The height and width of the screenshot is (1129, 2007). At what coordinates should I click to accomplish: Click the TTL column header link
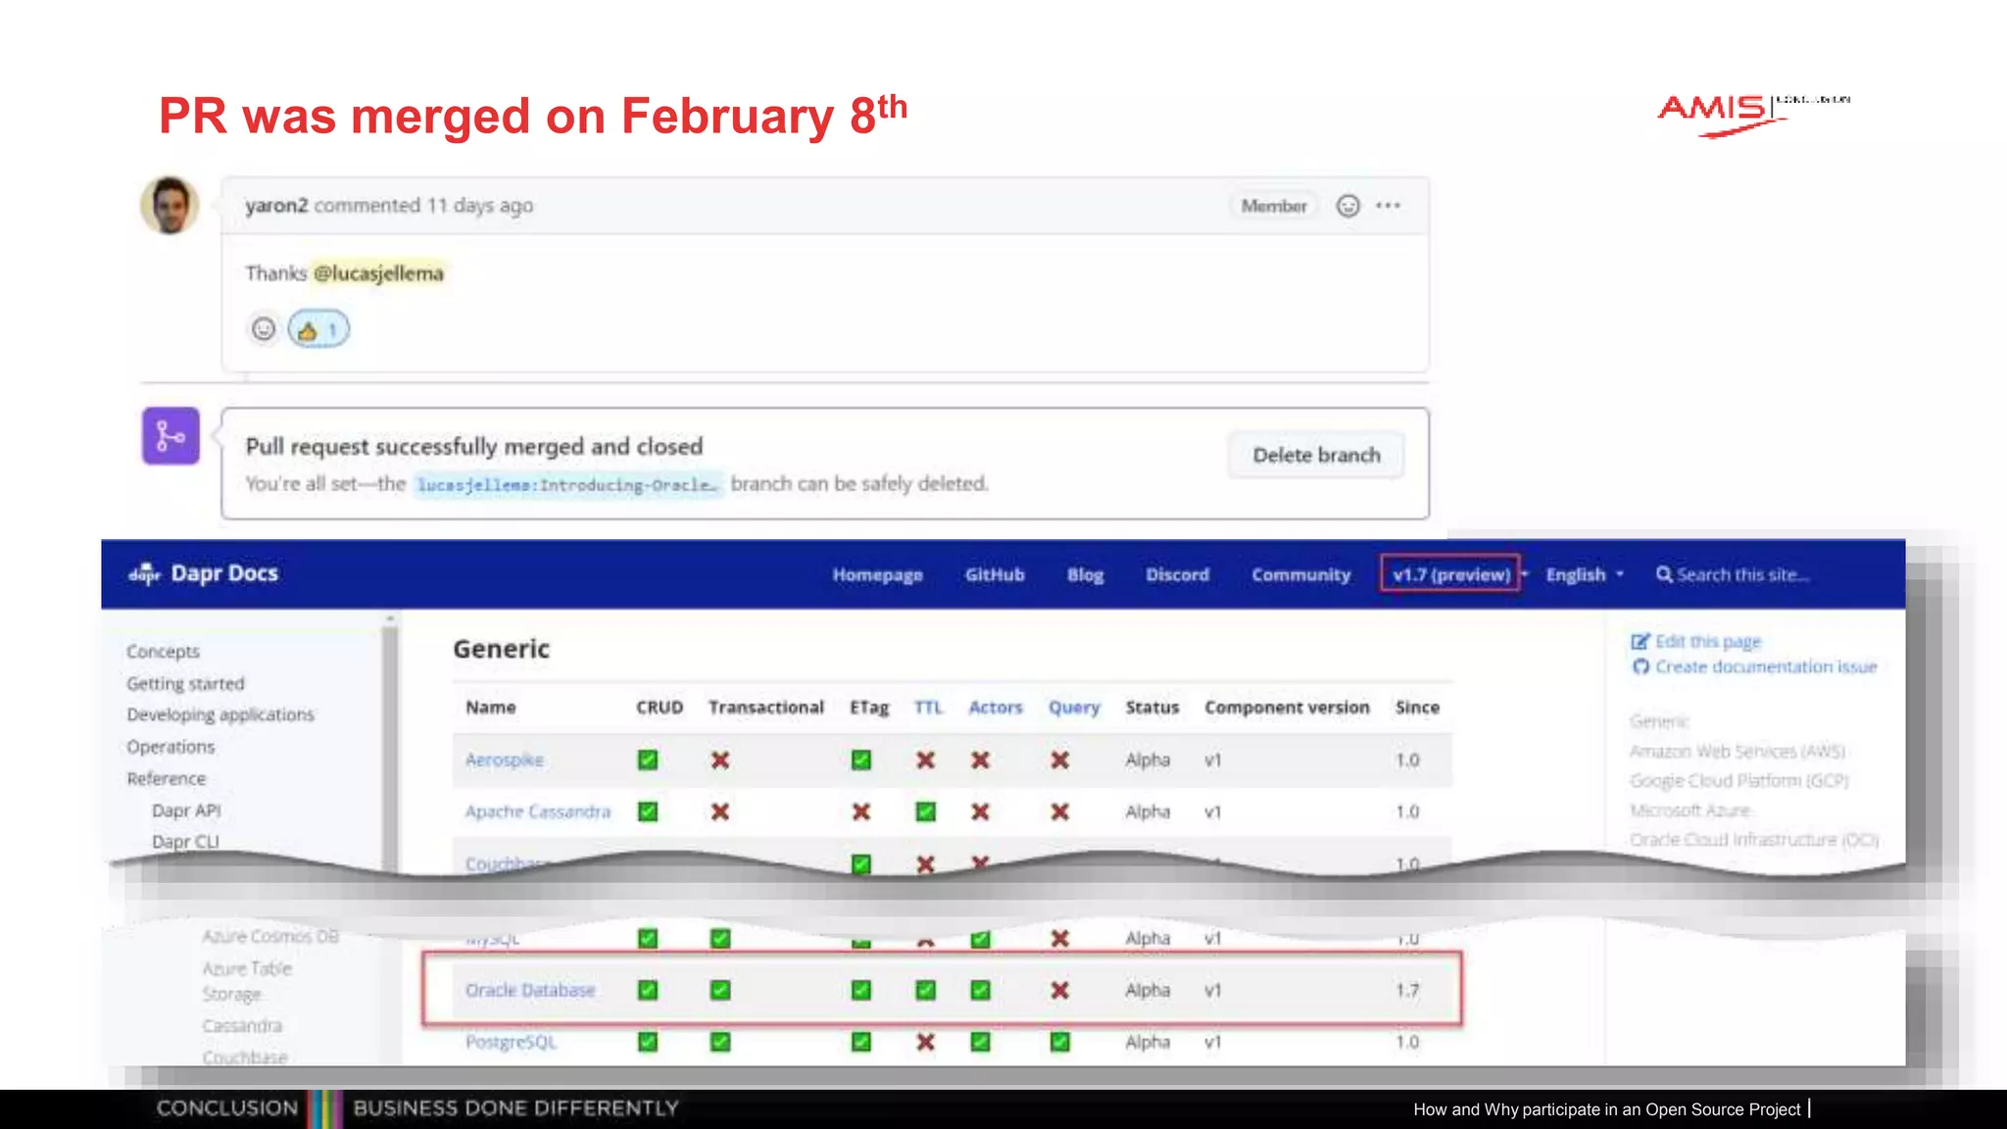928,708
